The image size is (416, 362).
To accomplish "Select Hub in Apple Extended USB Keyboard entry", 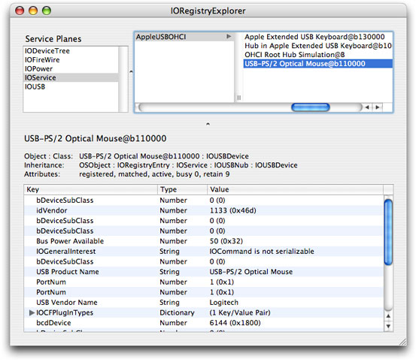I will (x=317, y=46).
